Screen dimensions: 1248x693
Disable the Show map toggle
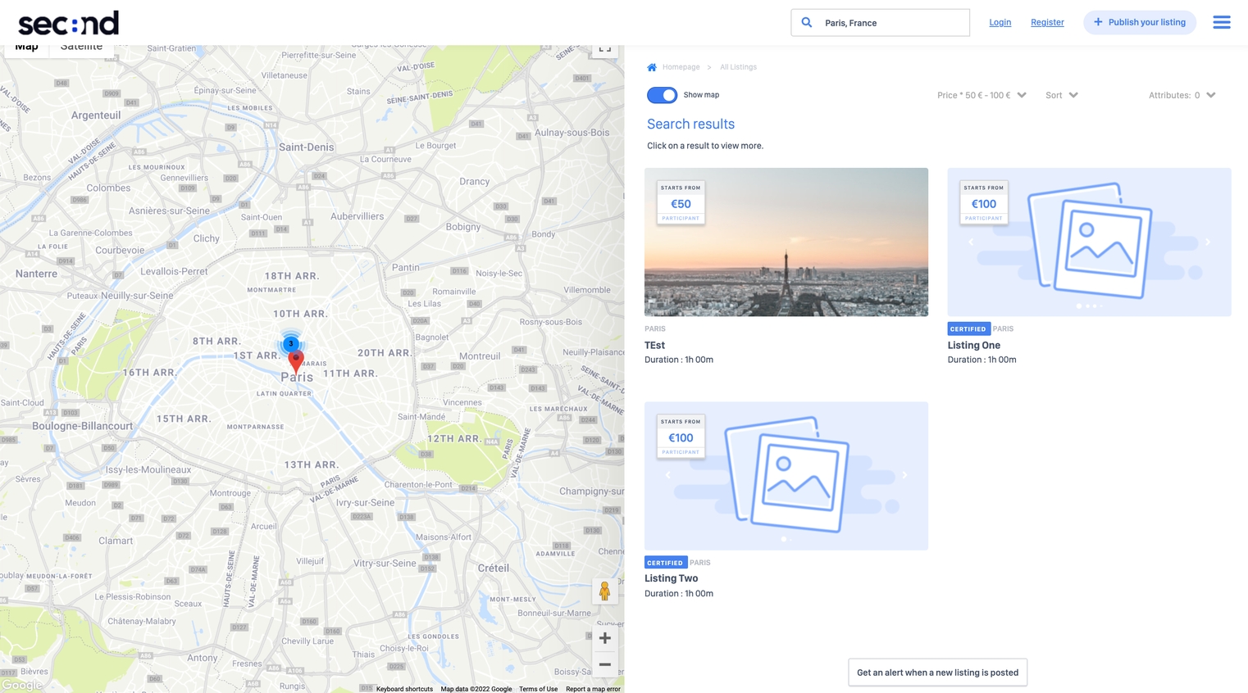pos(662,95)
